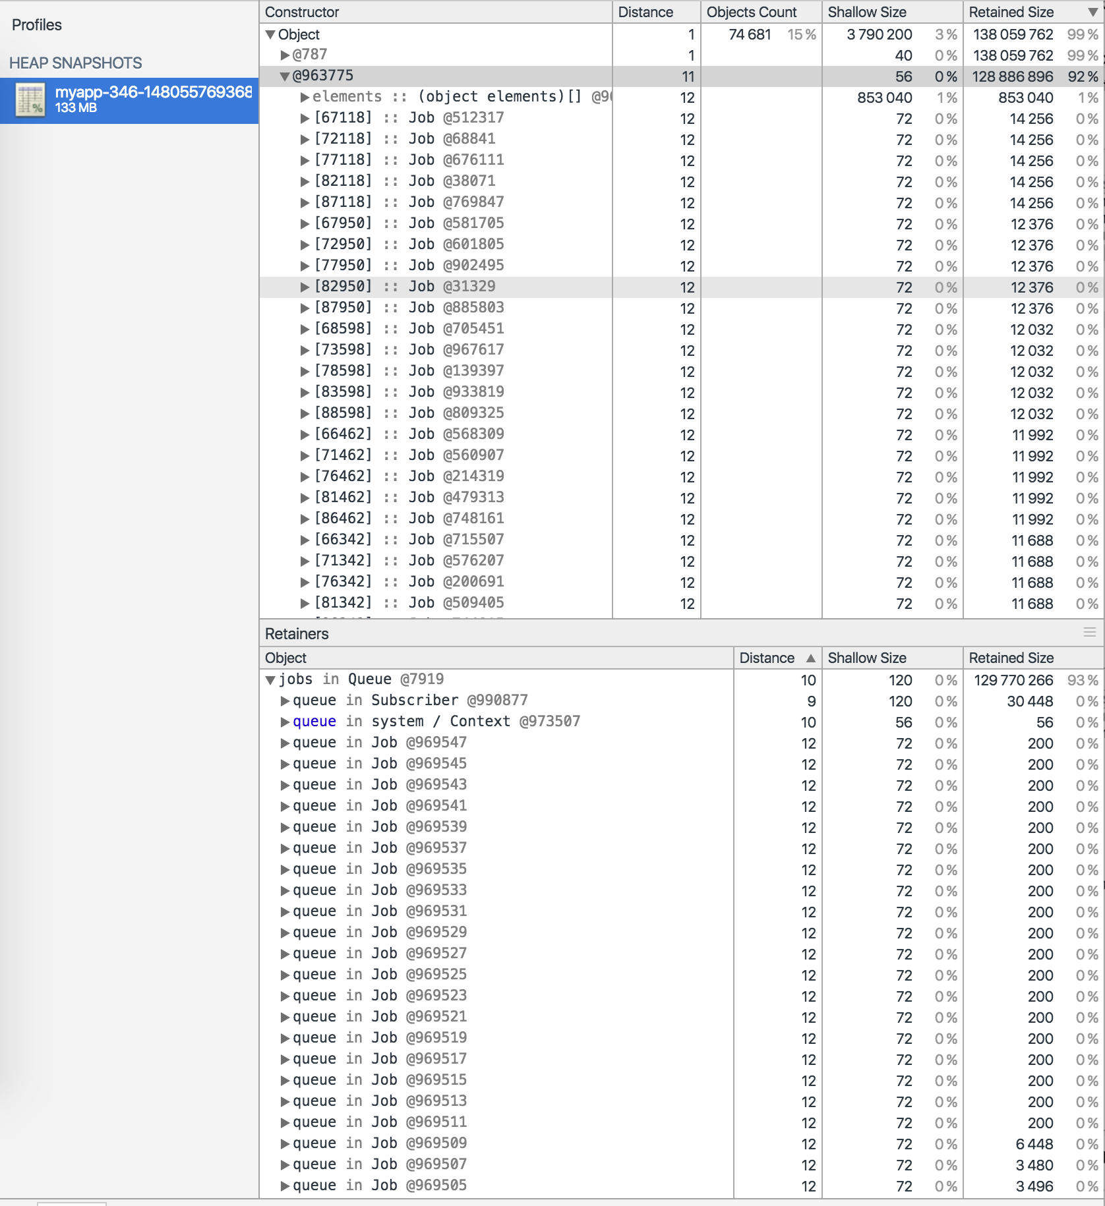The width and height of the screenshot is (1105, 1206).
Task: Expand the @787 object row
Action: click(285, 55)
